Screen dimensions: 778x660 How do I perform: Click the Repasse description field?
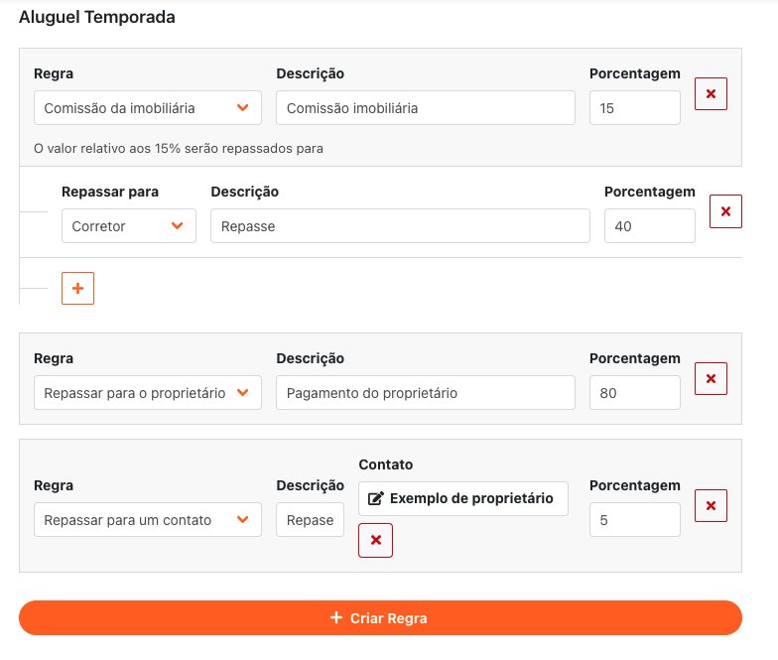pyautogui.click(x=399, y=226)
